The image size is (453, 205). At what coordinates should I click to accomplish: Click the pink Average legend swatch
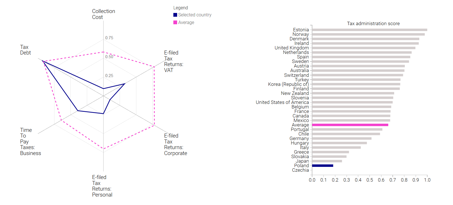[x=175, y=22]
